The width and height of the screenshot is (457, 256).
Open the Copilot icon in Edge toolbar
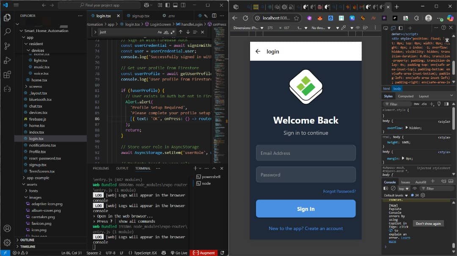(x=450, y=18)
